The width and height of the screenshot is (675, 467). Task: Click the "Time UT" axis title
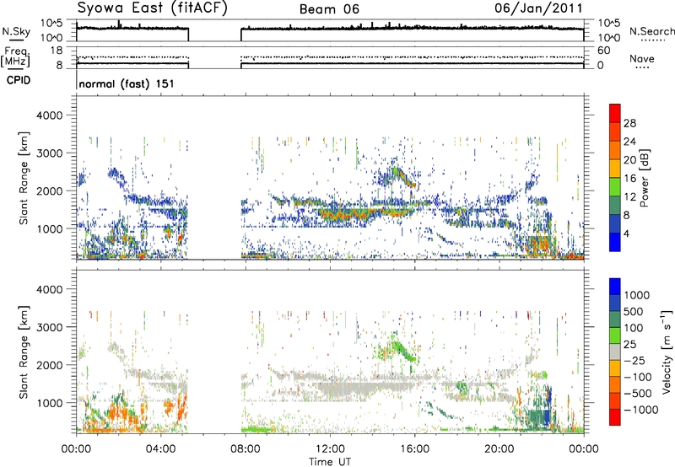point(330,462)
